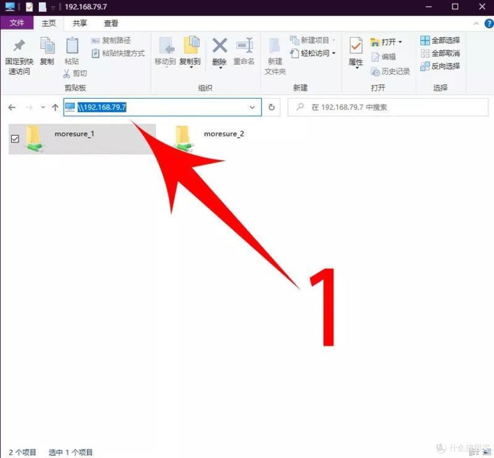This screenshot has width=494, height=458.
Task: Click the address bar path \\192.168.79.7
Action: click(102, 107)
